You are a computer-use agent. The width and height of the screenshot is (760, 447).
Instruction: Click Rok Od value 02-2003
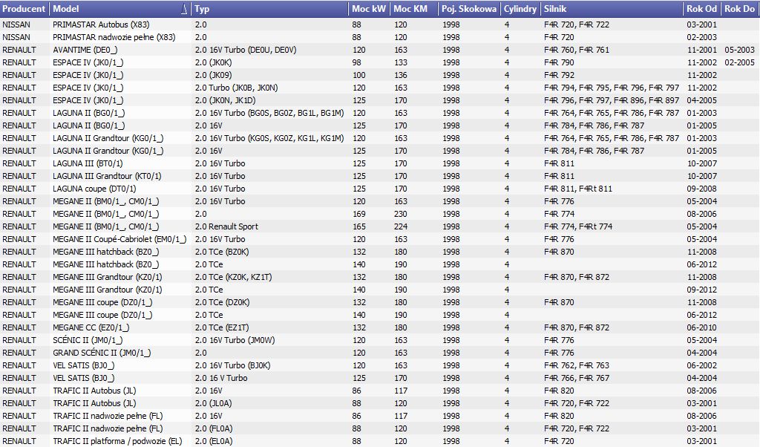coord(701,37)
